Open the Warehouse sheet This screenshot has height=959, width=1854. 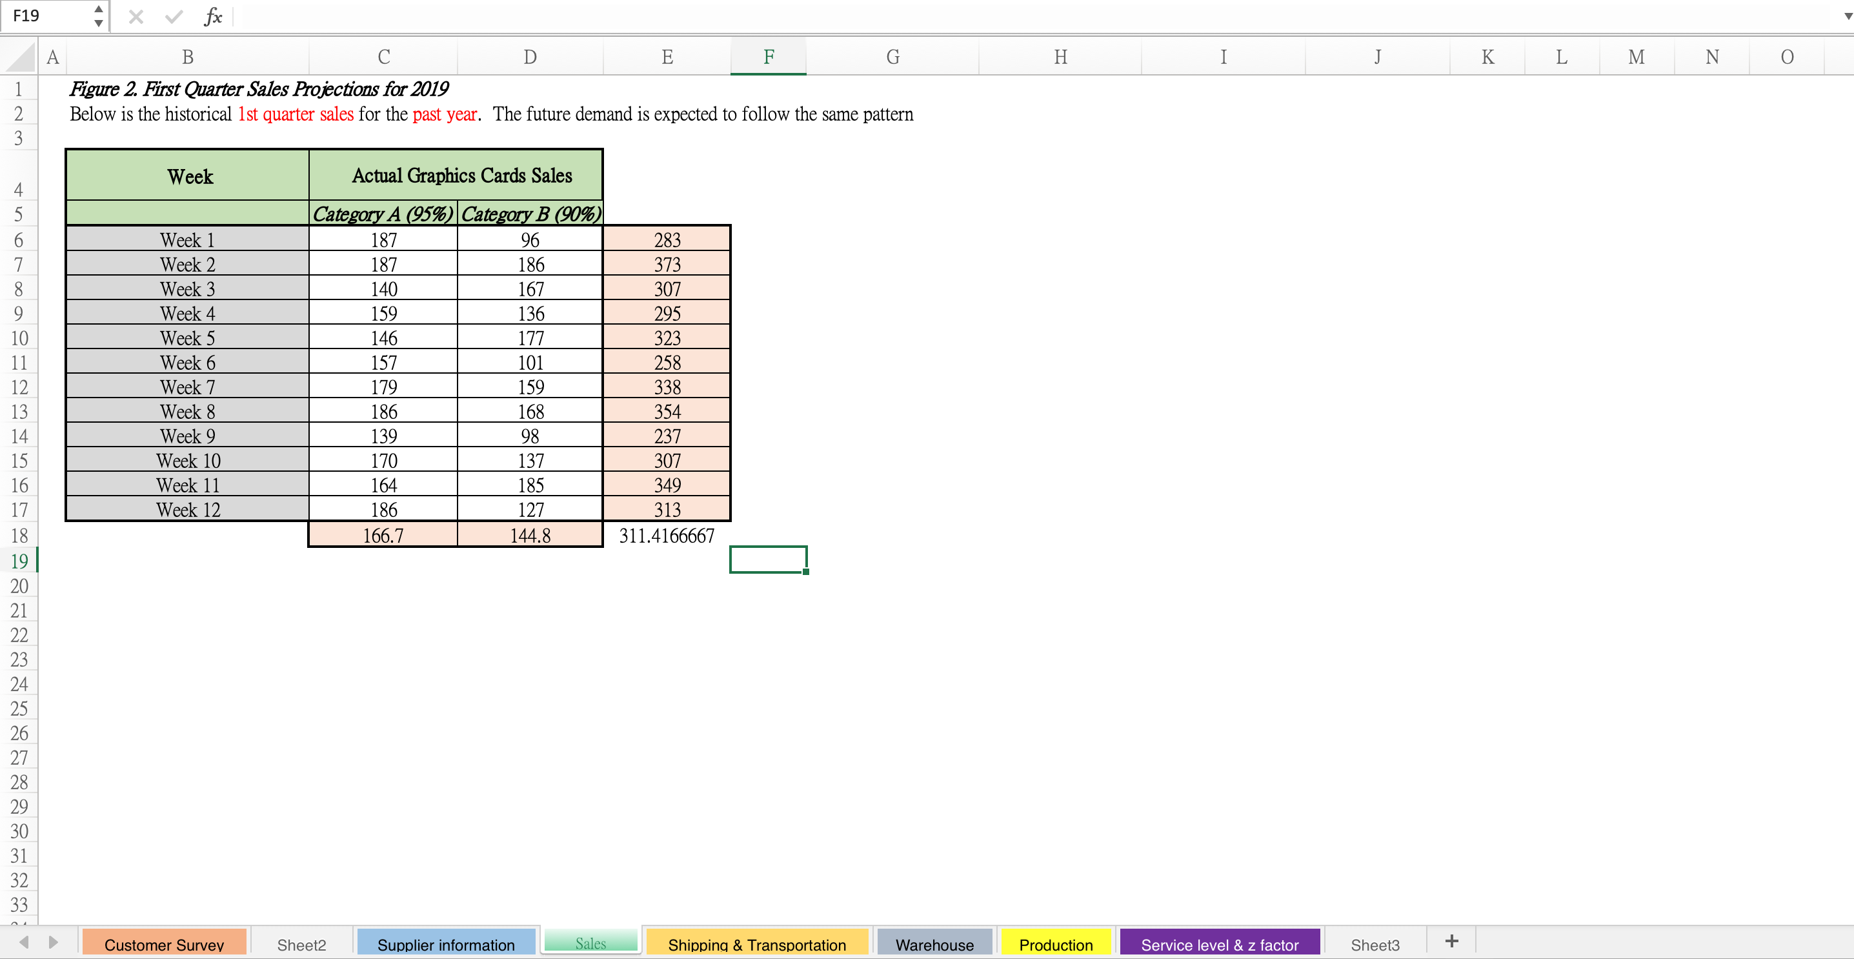click(x=934, y=944)
